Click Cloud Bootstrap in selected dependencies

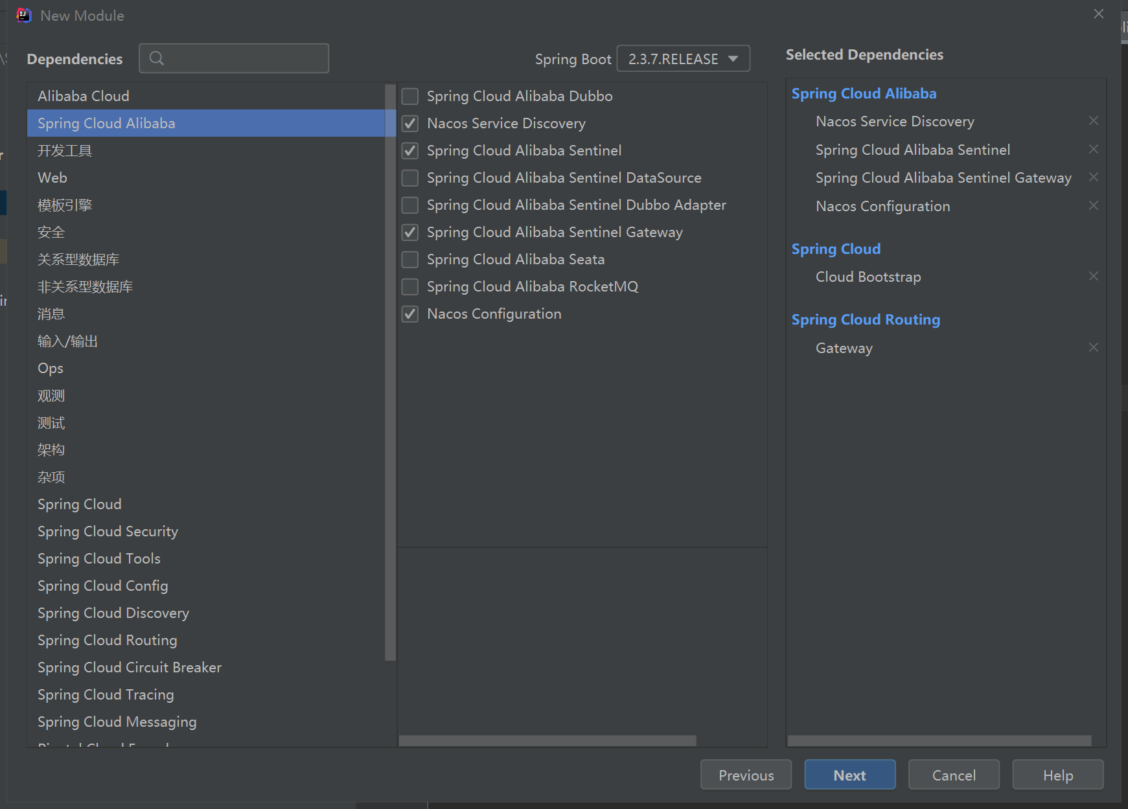[x=868, y=277]
